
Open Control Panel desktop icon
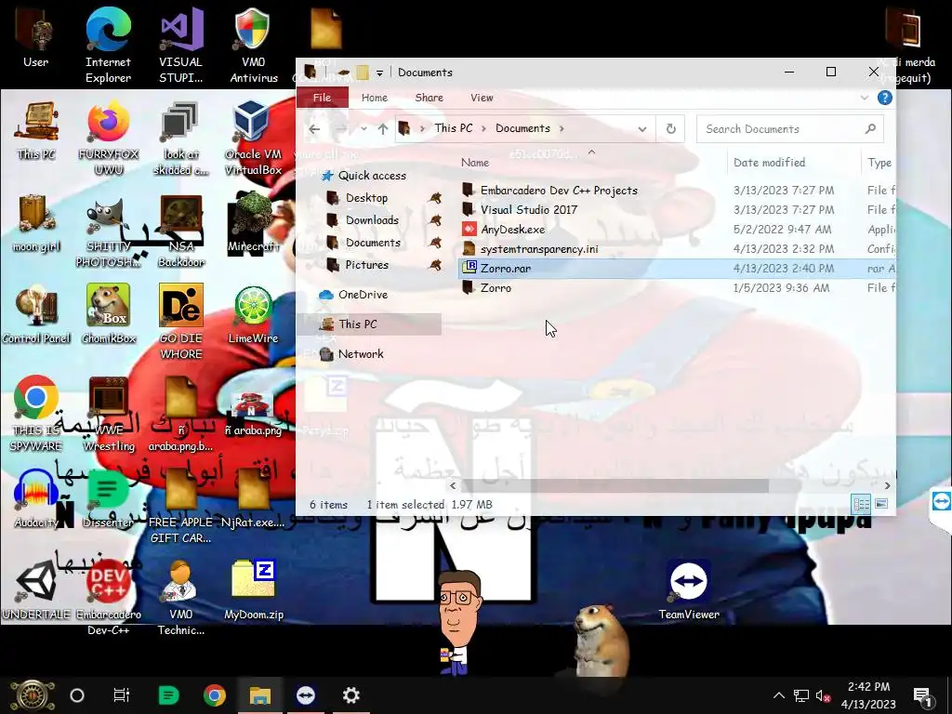[36, 316]
